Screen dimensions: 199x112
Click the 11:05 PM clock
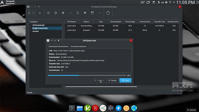pyautogui.click(x=186, y=2)
